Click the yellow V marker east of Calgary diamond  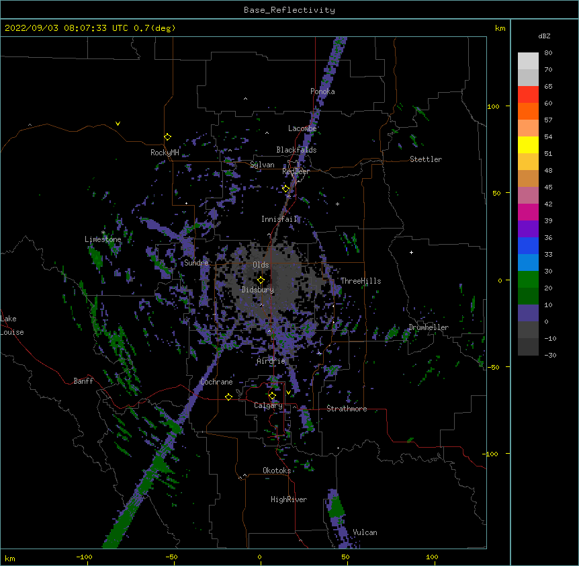[x=288, y=393]
